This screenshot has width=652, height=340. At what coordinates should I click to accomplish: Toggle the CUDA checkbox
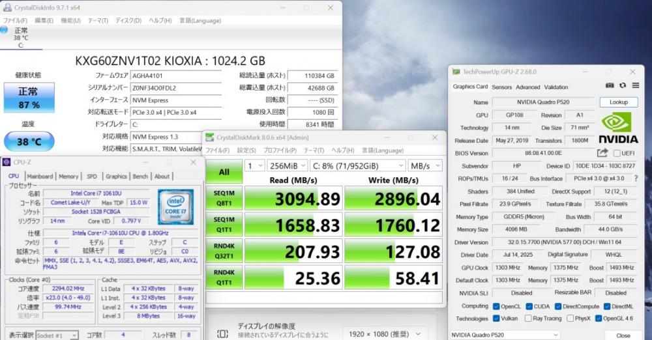(x=529, y=306)
